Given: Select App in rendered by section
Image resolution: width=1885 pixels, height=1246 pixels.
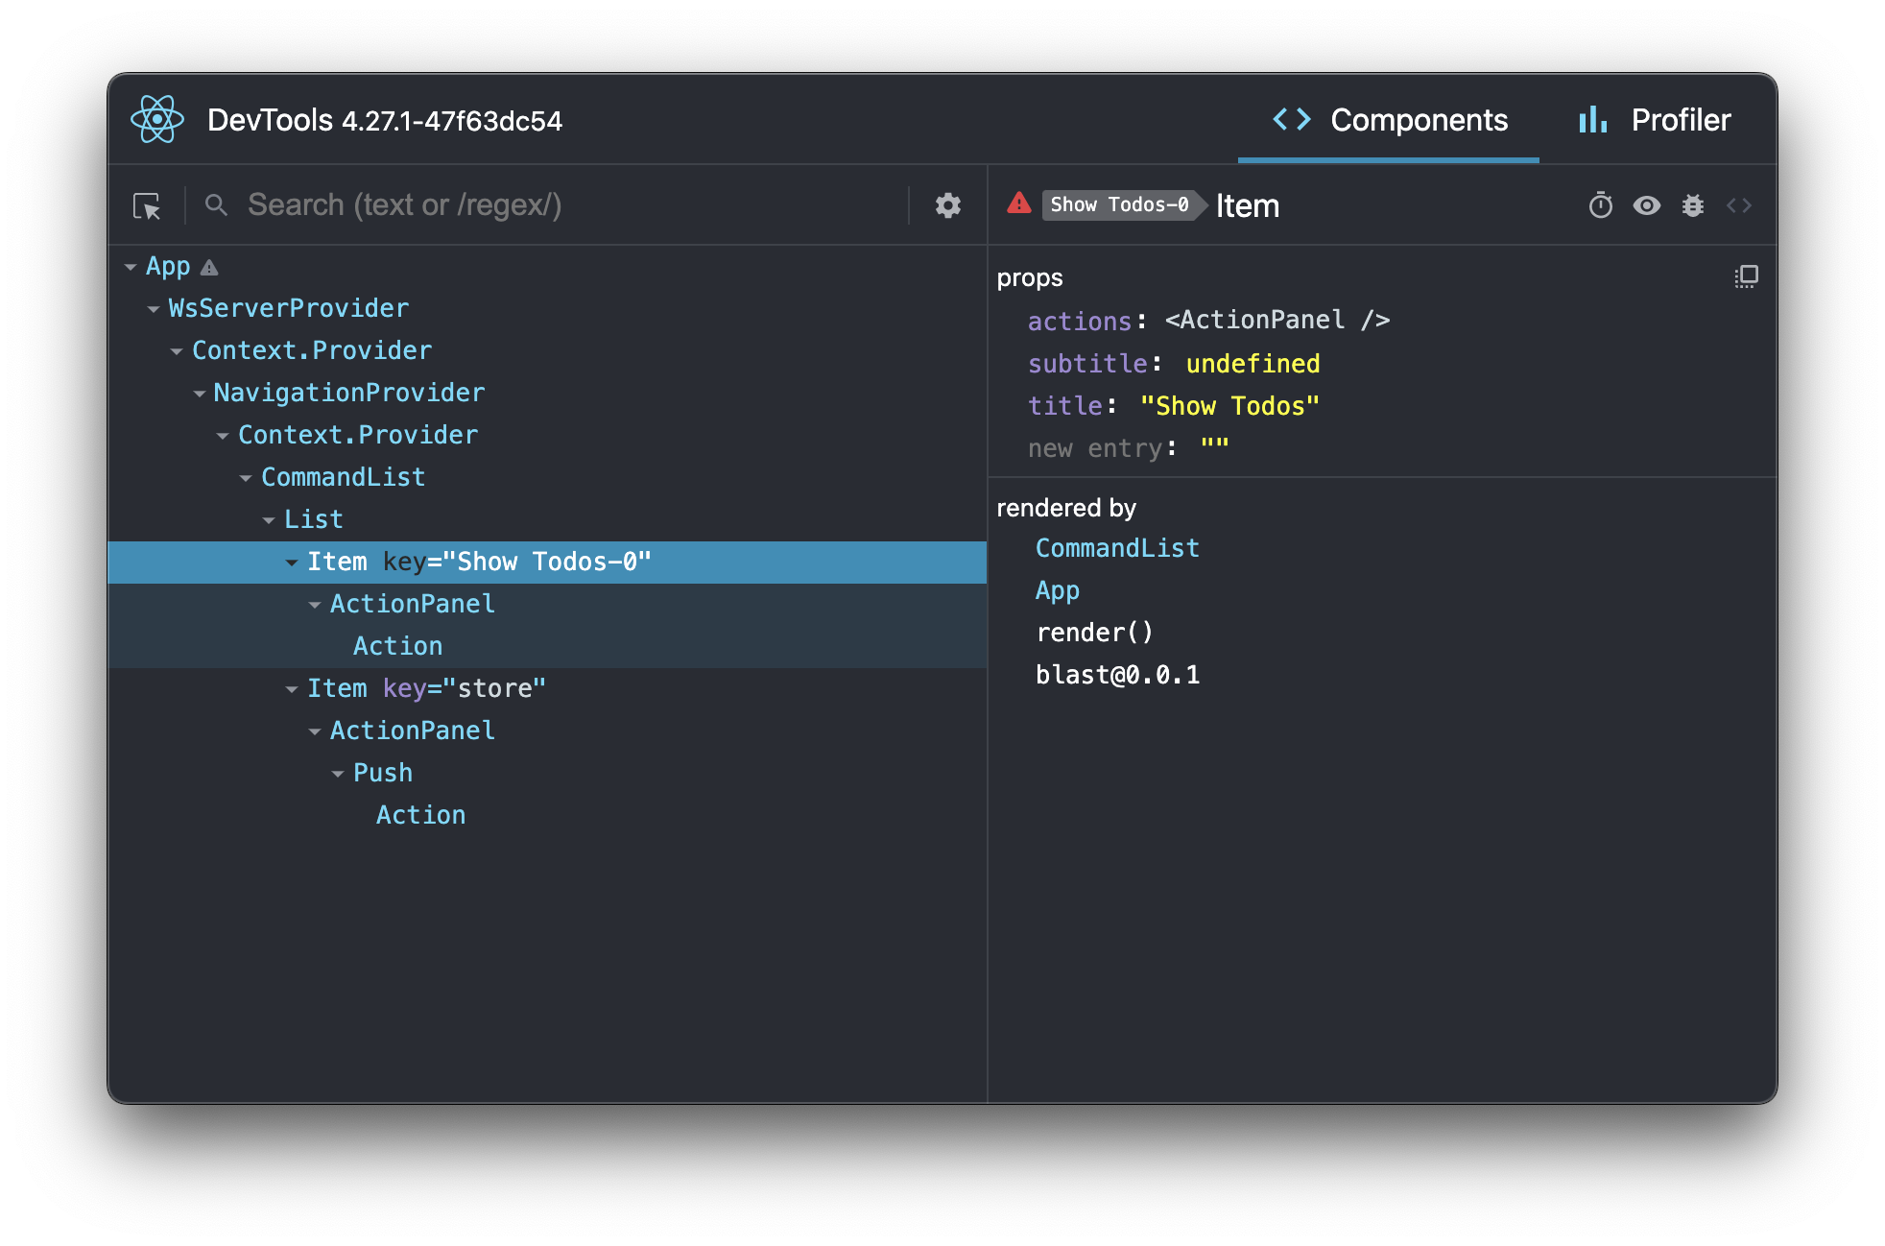Looking at the screenshot, I should [1057, 589].
